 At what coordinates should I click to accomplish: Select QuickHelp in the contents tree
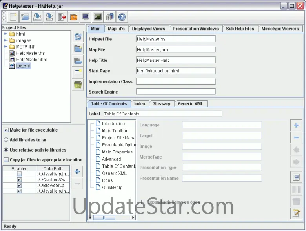pyautogui.click(x=112, y=188)
